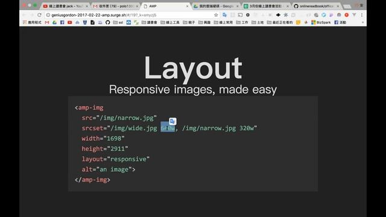Viewport: 386px width, 217px height.
Task: Expand the ssl bookmarks folder
Action: tap(118, 22)
